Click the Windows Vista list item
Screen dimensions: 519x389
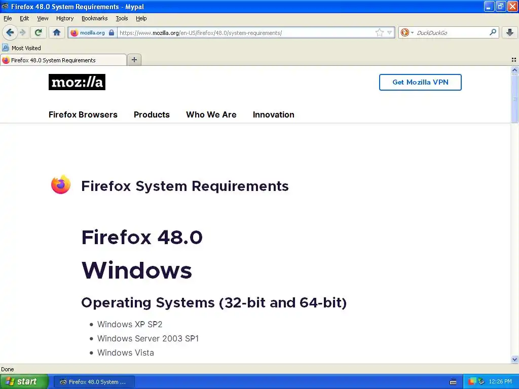coord(126,353)
